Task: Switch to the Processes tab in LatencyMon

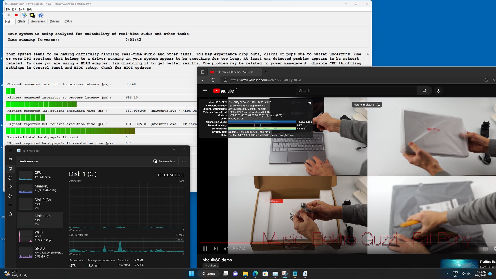Action: (38, 21)
